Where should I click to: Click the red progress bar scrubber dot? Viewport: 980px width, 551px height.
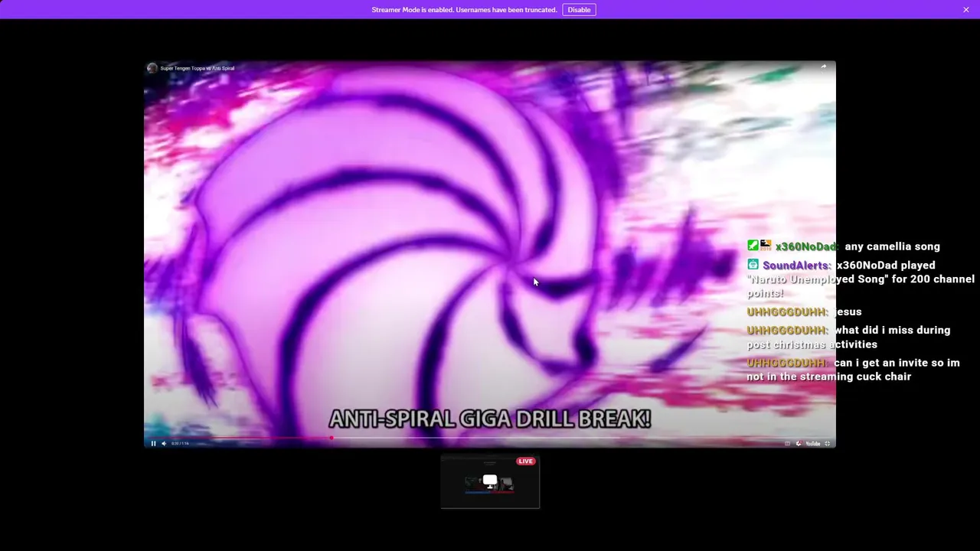point(332,438)
